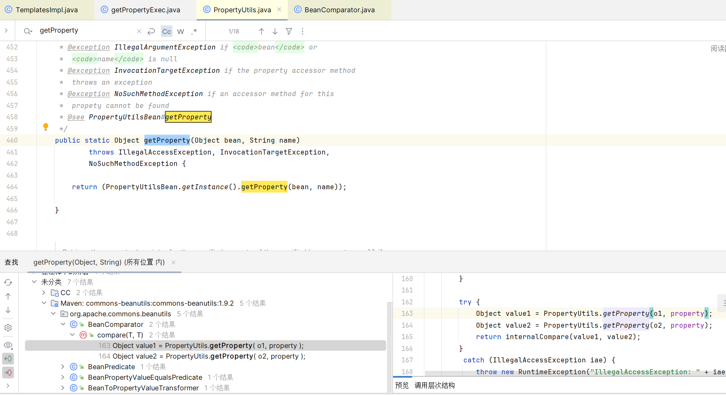Click the Maven library folder icon
The height and width of the screenshot is (395, 726).
coord(55,303)
